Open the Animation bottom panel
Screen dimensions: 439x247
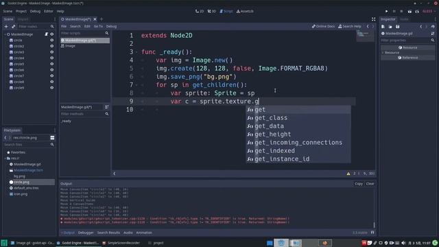144,233
